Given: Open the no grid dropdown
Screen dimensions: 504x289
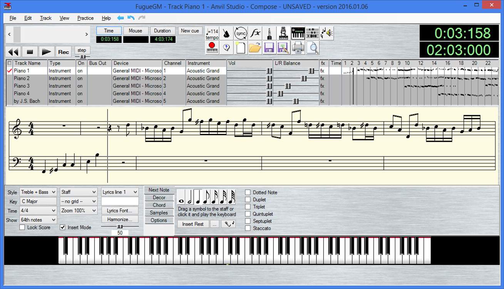Looking at the screenshot, I should pos(79,201).
